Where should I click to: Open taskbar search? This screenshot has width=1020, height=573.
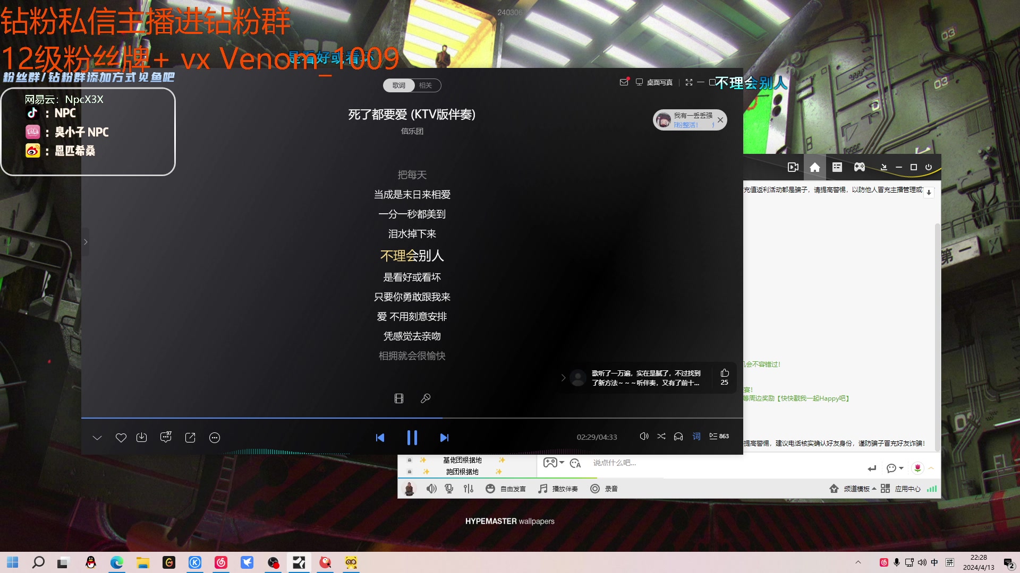click(x=38, y=562)
